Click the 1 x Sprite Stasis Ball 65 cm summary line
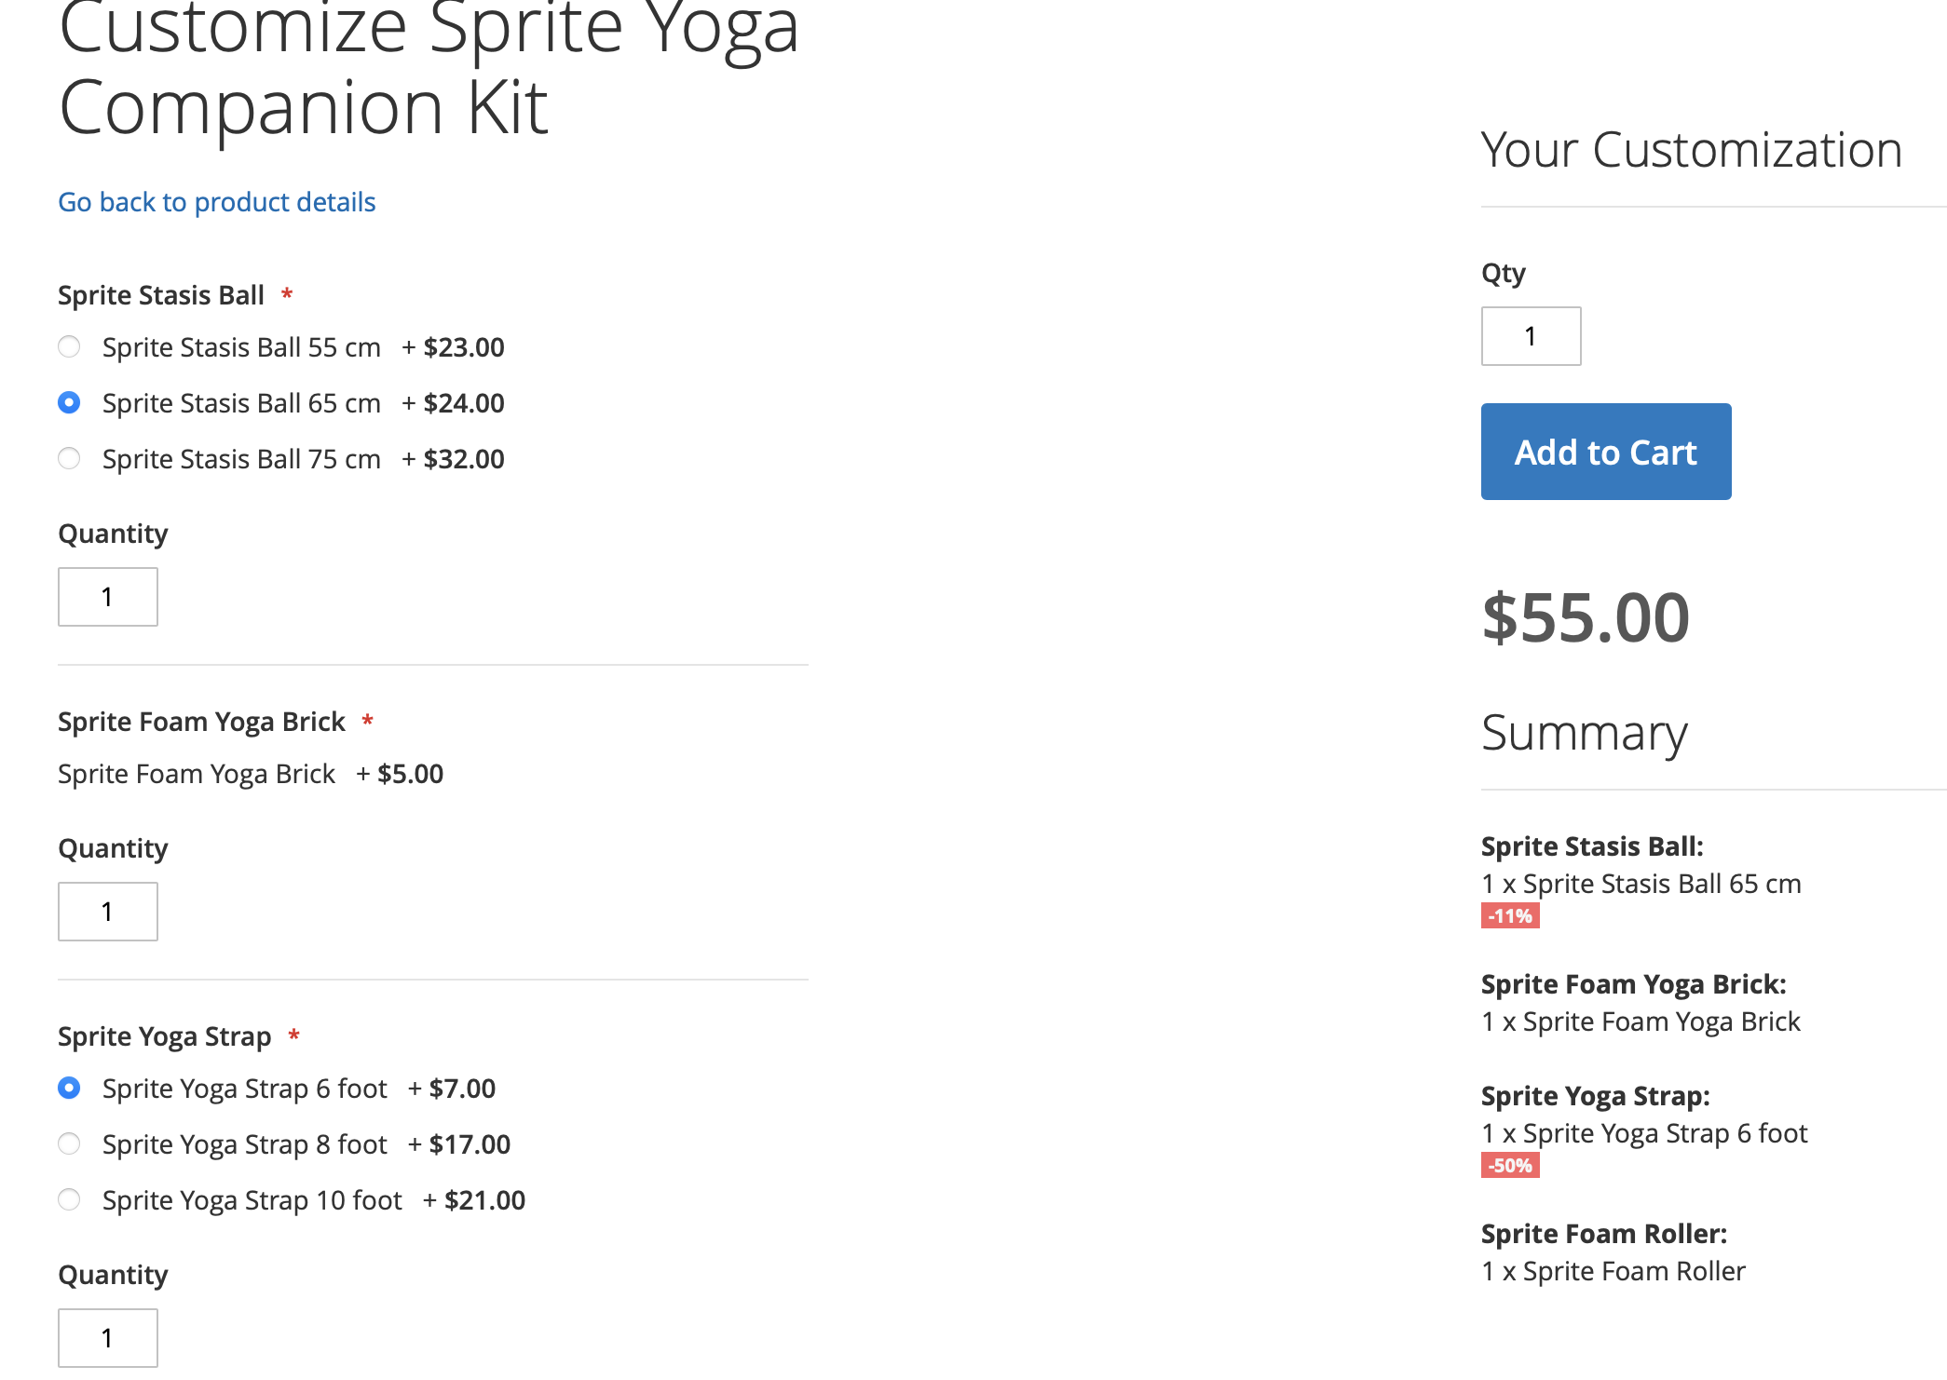Screen dimensions: 1947x1380 pos(1641,884)
